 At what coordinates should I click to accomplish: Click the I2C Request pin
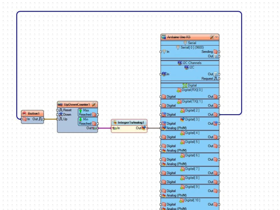[219, 78]
